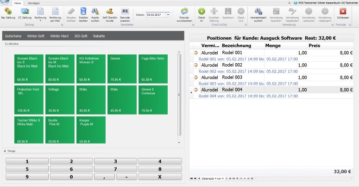
Task: Select the EC Zahlung card payment icon
Action: (x=25, y=11)
